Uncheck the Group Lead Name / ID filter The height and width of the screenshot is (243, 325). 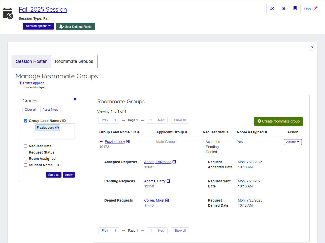click(25, 121)
